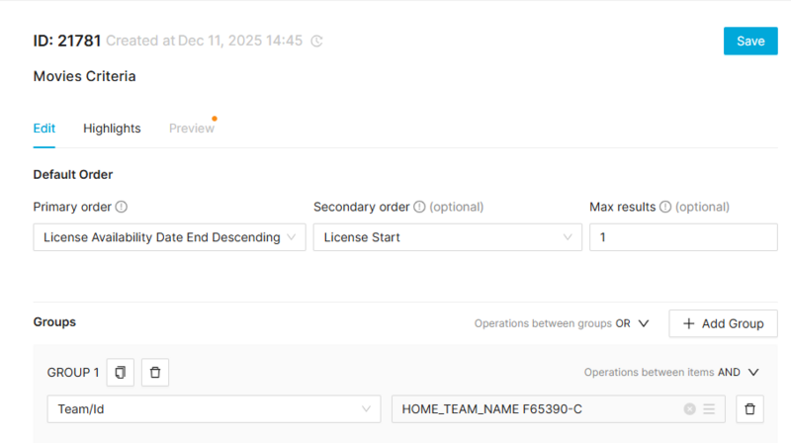Click the Add Group button
This screenshot has width=791, height=443.
click(x=723, y=323)
